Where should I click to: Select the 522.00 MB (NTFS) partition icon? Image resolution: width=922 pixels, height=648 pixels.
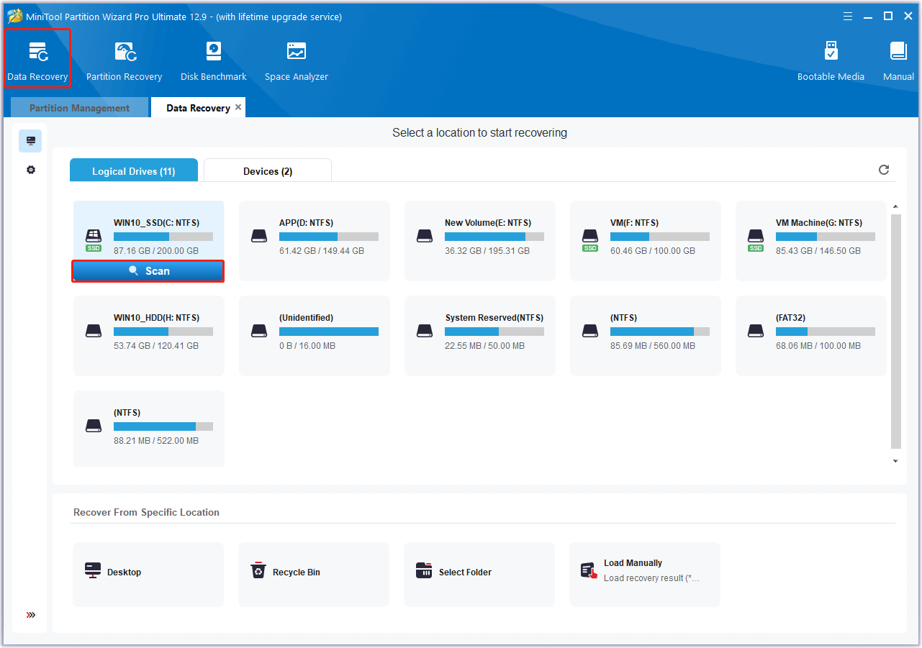click(94, 426)
